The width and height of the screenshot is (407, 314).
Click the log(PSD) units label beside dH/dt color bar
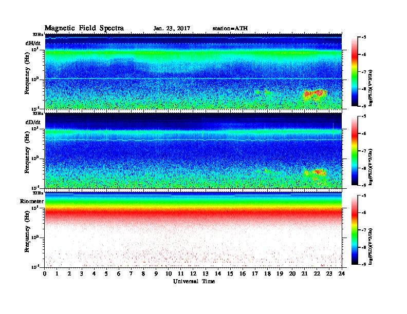pos(371,88)
